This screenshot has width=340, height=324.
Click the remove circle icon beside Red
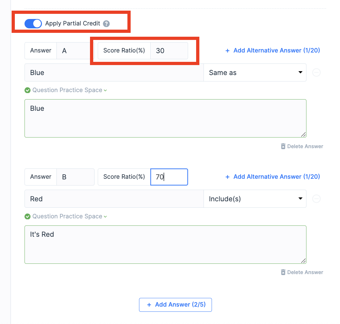point(316,199)
